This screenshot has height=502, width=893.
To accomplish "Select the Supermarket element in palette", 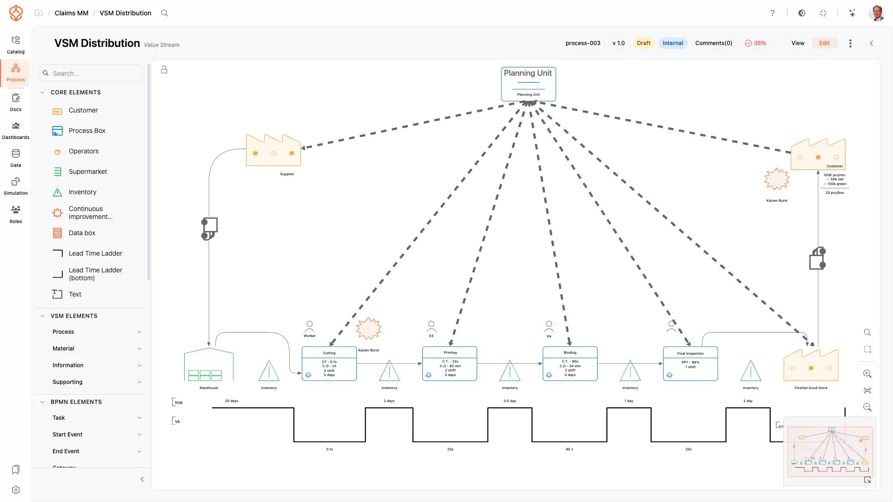I will [88, 172].
